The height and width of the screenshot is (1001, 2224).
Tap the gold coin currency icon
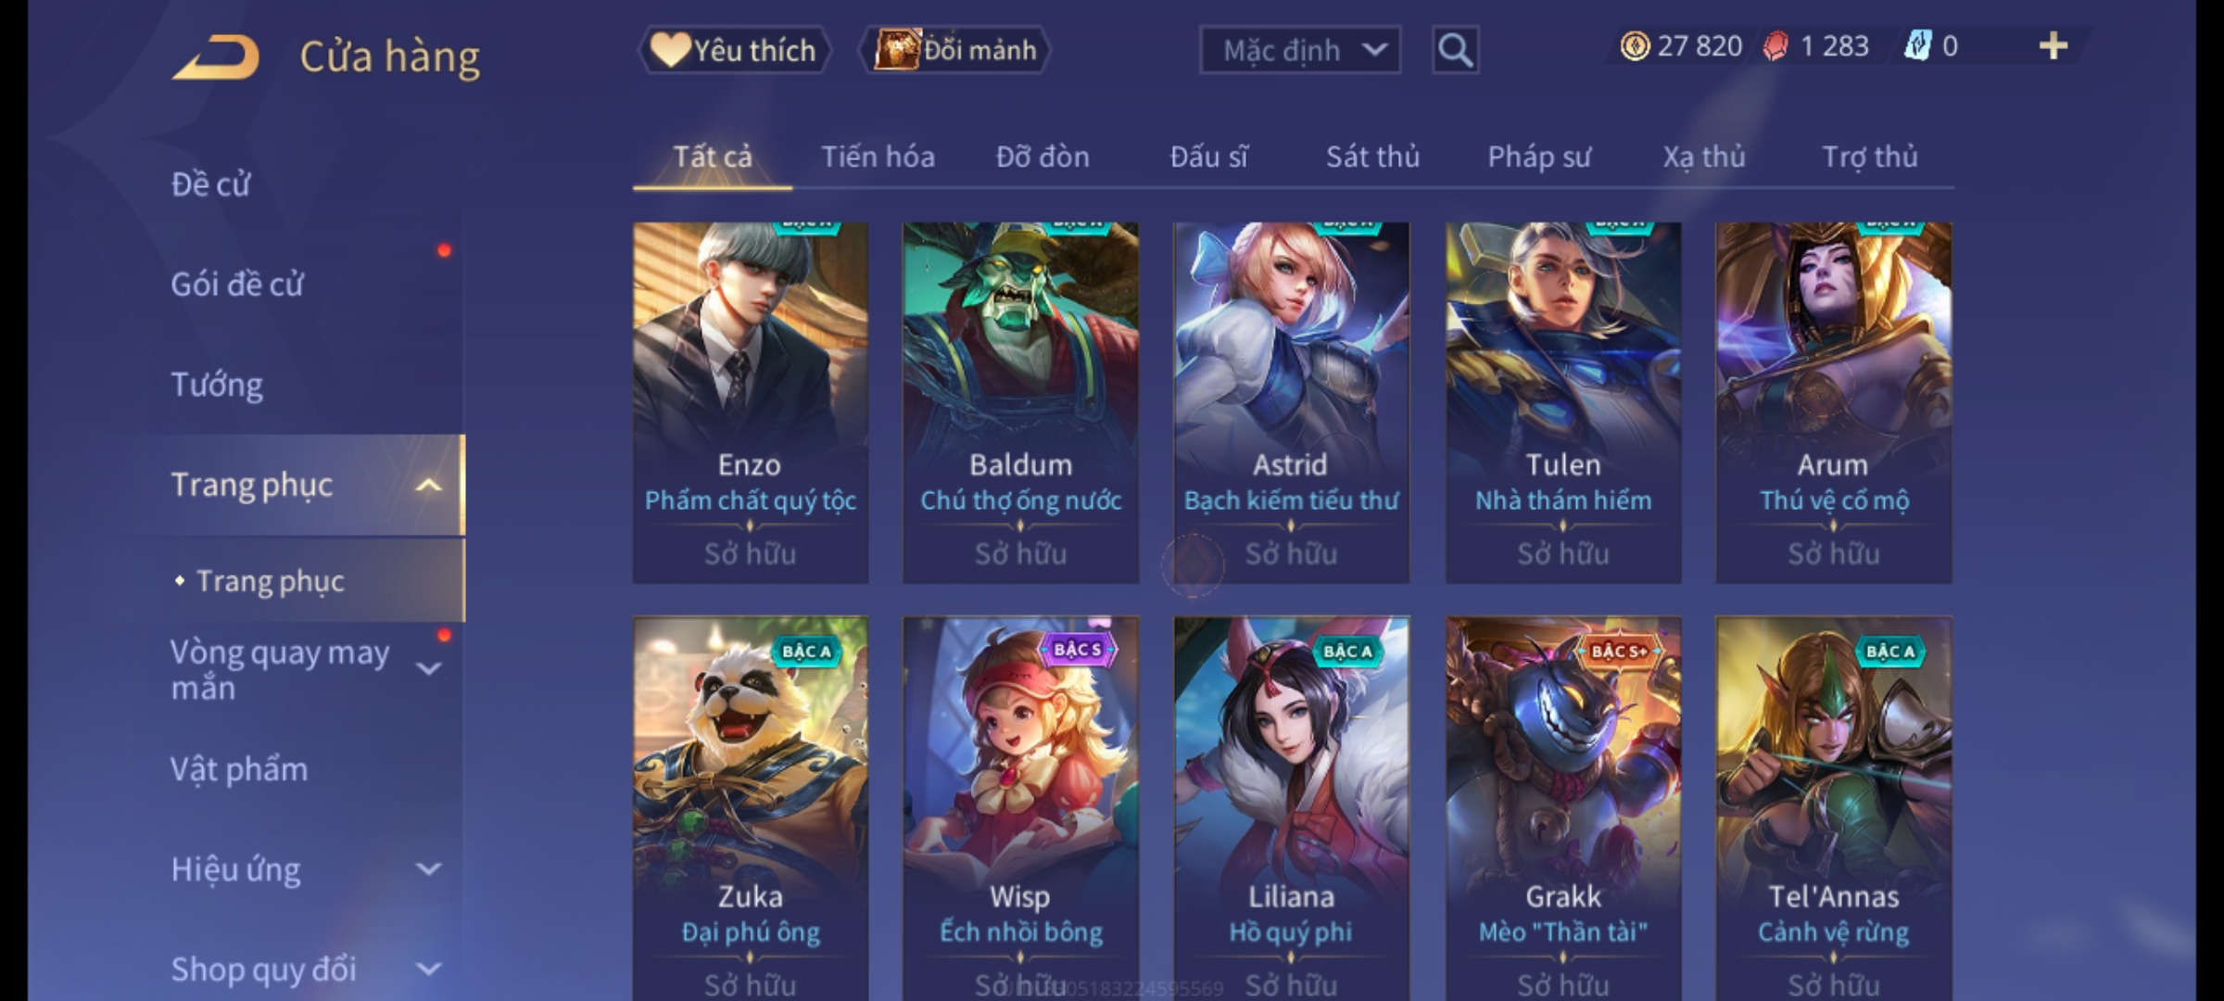pyautogui.click(x=1635, y=45)
